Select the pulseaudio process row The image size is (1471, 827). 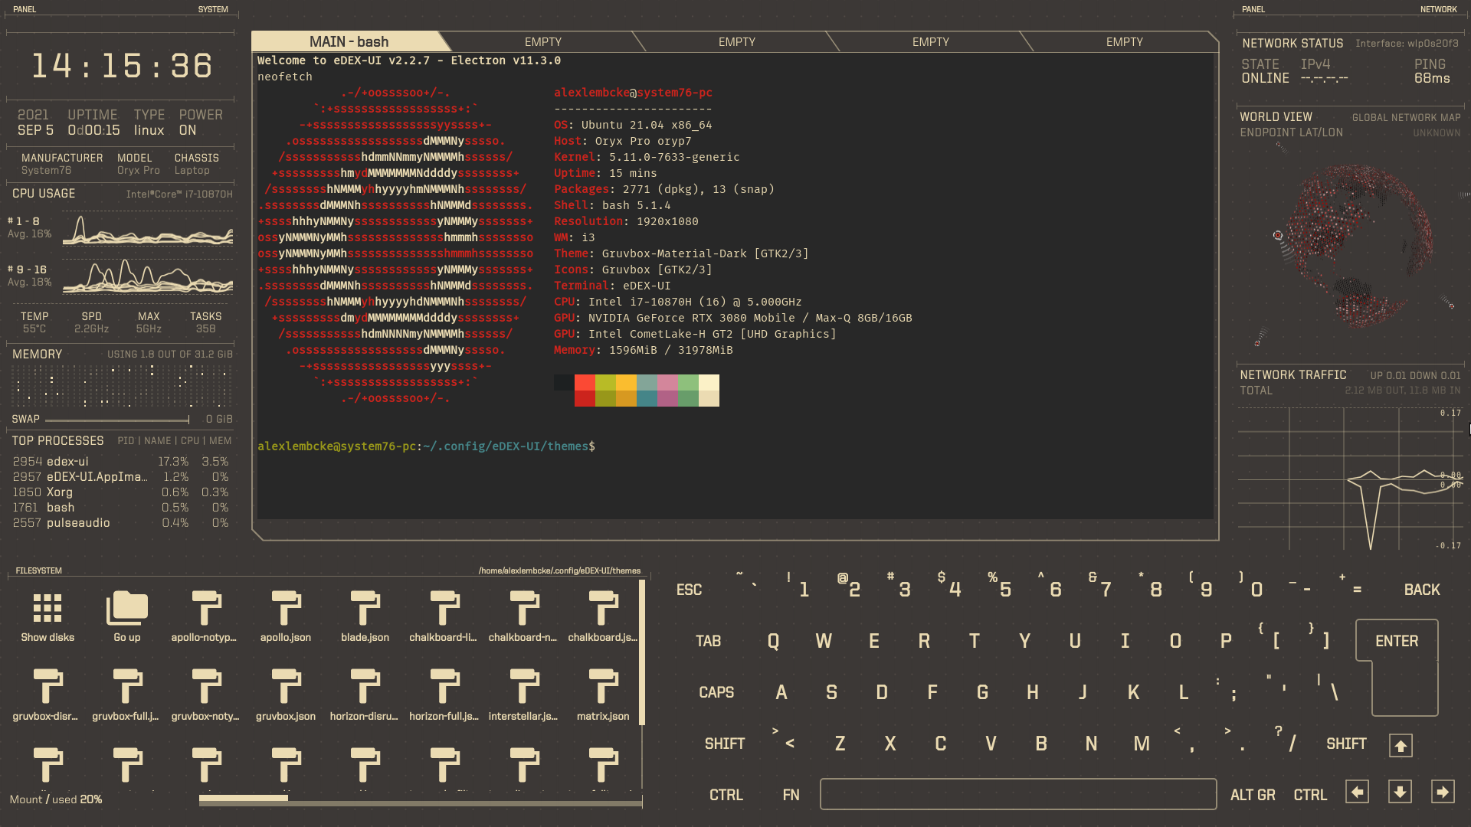[x=120, y=523]
